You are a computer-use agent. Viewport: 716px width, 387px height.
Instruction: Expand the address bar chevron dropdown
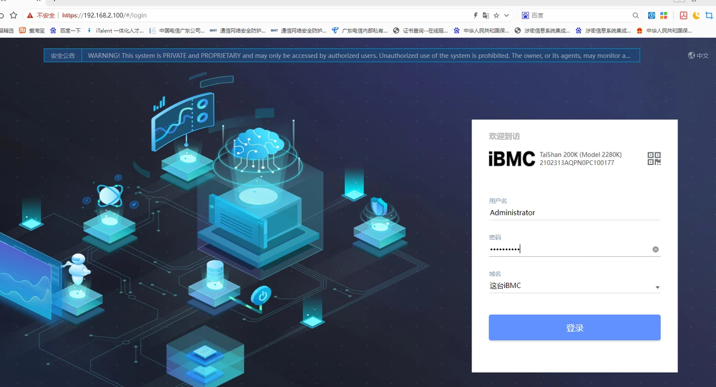point(506,16)
